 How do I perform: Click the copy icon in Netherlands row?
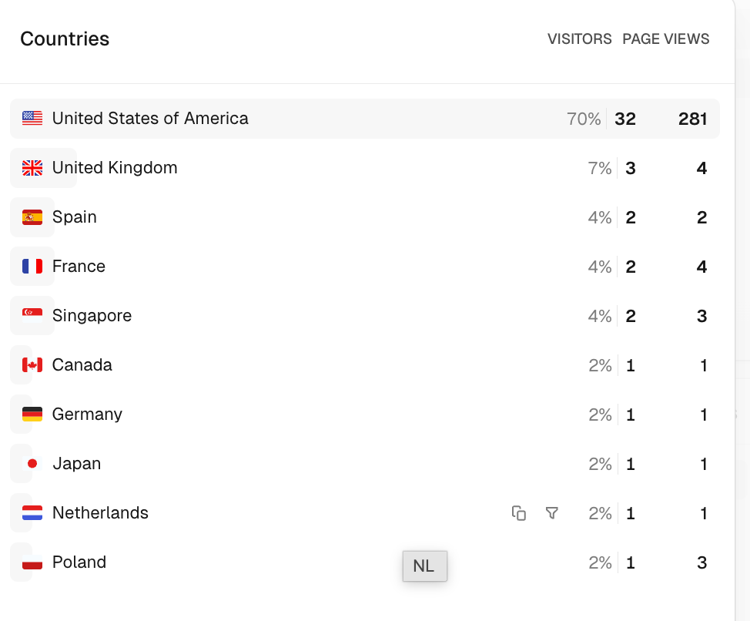coord(519,513)
